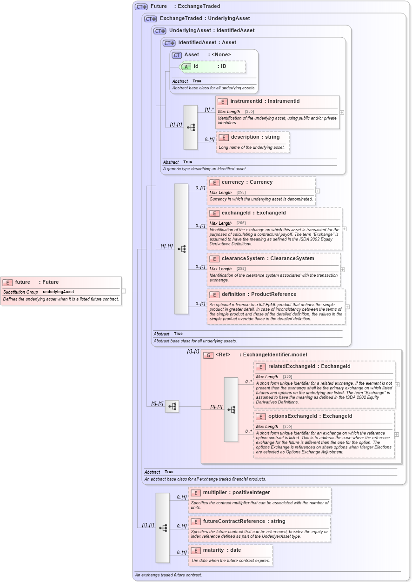Screen dimensions: 412x582
Task: Click the E icon of optionsExchangeId element
Action: point(261,417)
